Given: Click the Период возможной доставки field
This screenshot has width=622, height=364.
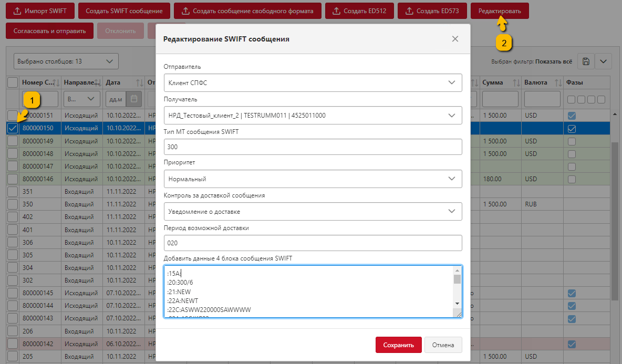Looking at the screenshot, I should [313, 243].
